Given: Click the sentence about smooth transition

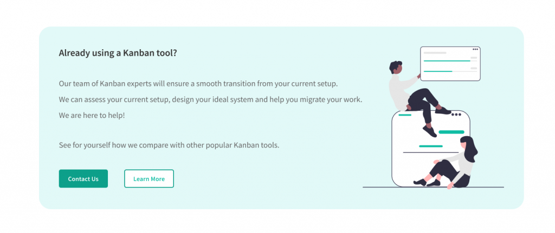Looking at the screenshot, I should pyautogui.click(x=198, y=84).
